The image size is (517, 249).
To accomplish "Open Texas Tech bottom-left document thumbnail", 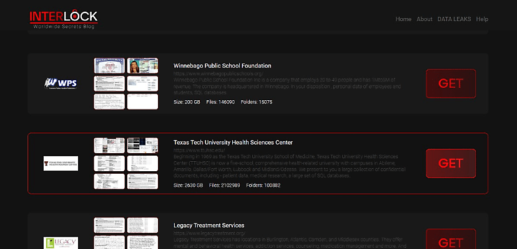I will click(x=109, y=181).
